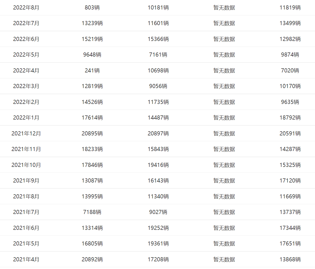Image resolution: width=315 pixels, height=269 pixels.
Task: Click the 15366辆 value for 2022年6月
Action: point(158,39)
